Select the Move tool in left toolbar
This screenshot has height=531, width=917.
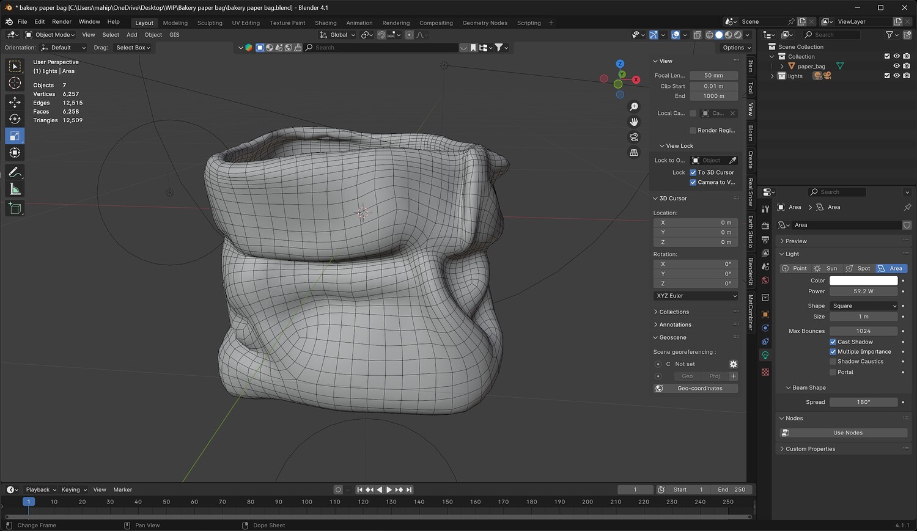[x=15, y=101]
